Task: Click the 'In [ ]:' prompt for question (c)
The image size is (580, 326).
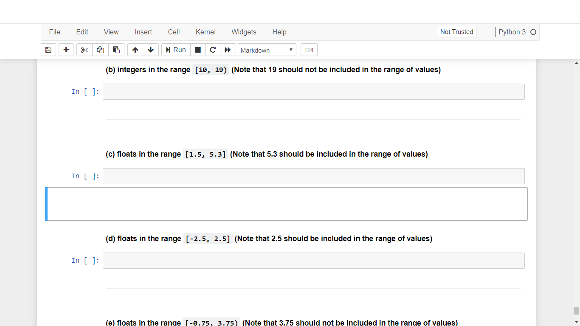Action: (85, 176)
